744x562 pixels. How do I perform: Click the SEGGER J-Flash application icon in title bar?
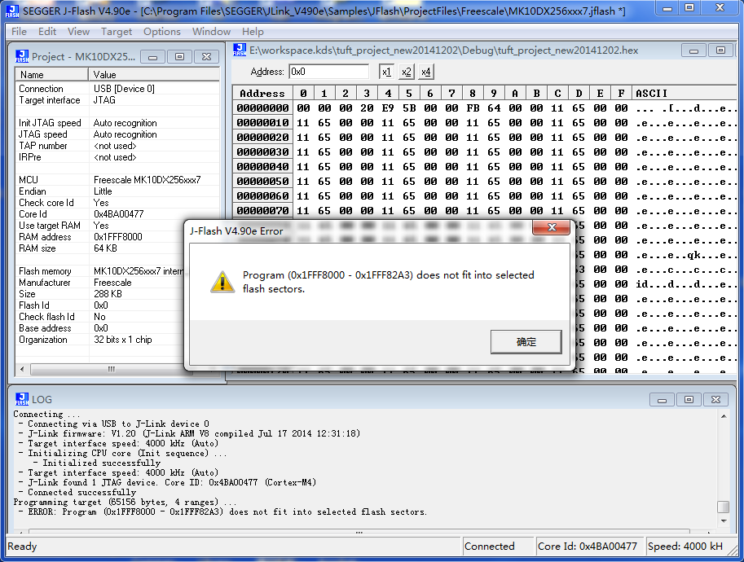12,11
